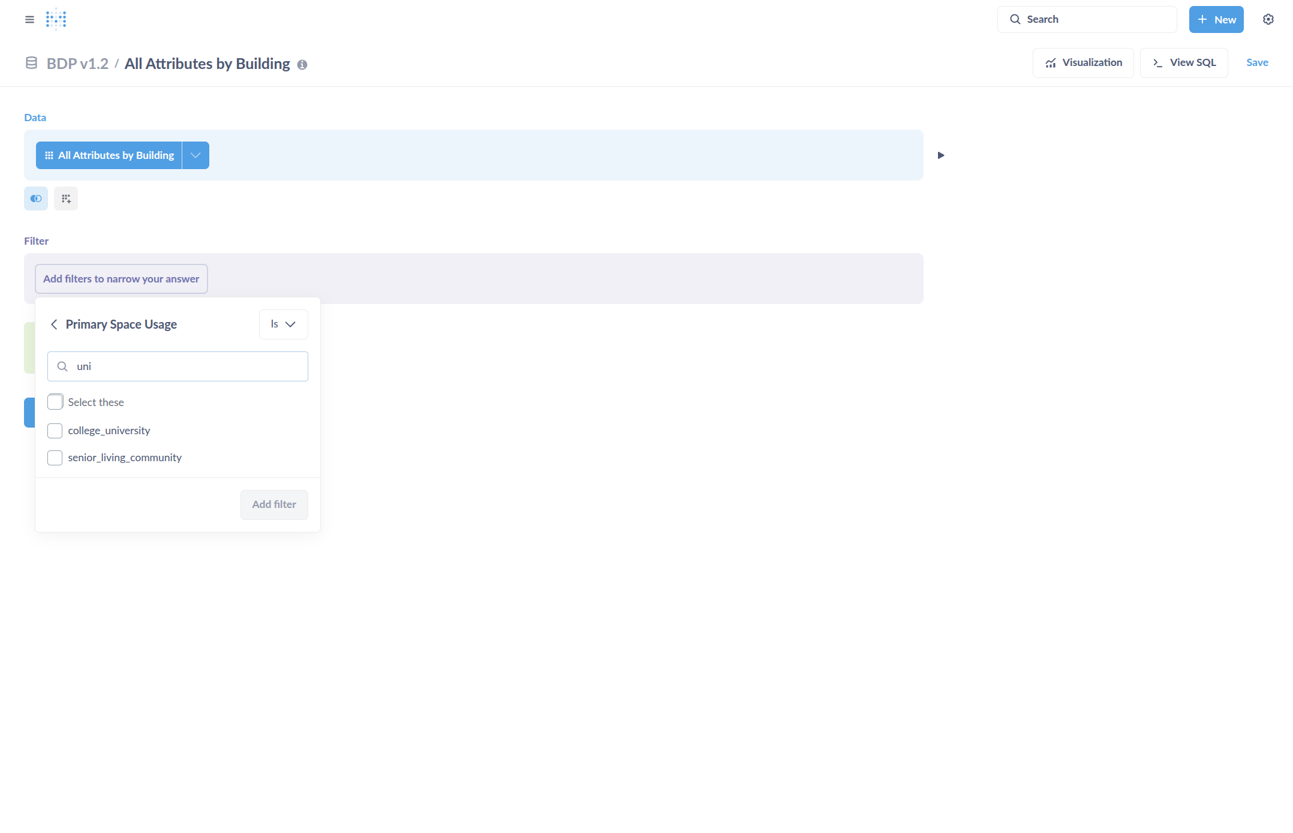Screen dimensions: 1293x833
Task: Check the senior_living_community checkbox
Action: [55, 458]
